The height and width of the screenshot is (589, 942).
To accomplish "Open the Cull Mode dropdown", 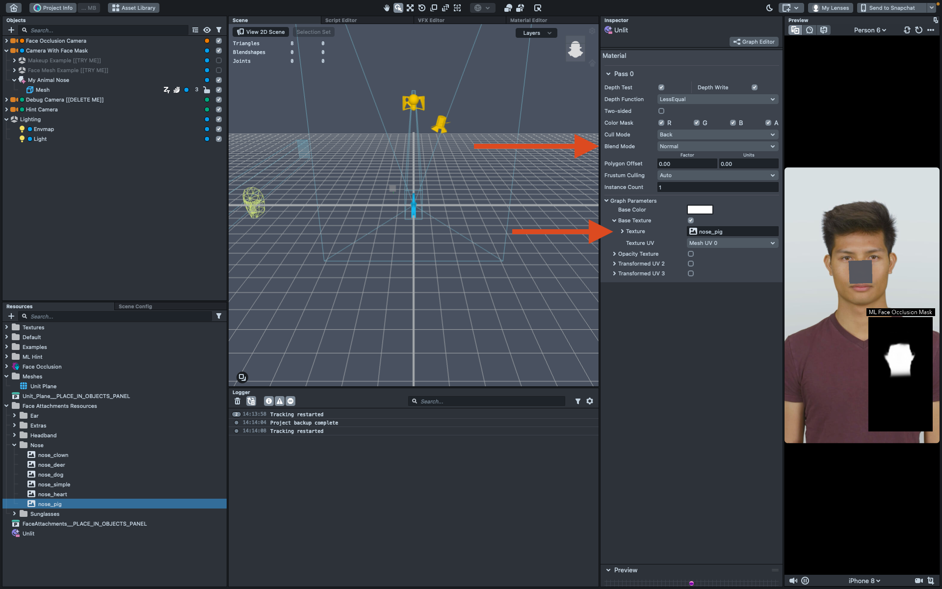I will (x=717, y=134).
